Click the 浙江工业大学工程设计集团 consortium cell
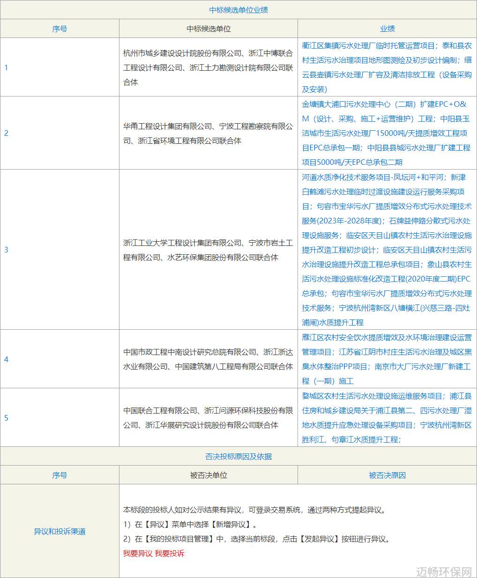Screen dimensions: 477x578 pos(209,250)
